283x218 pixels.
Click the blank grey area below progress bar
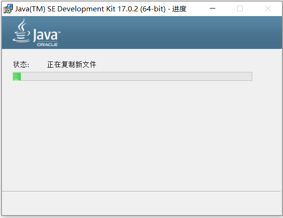(x=141, y=135)
